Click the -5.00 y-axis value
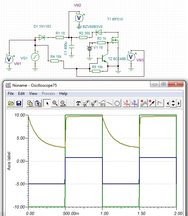The image size is (188, 216). click(20, 184)
